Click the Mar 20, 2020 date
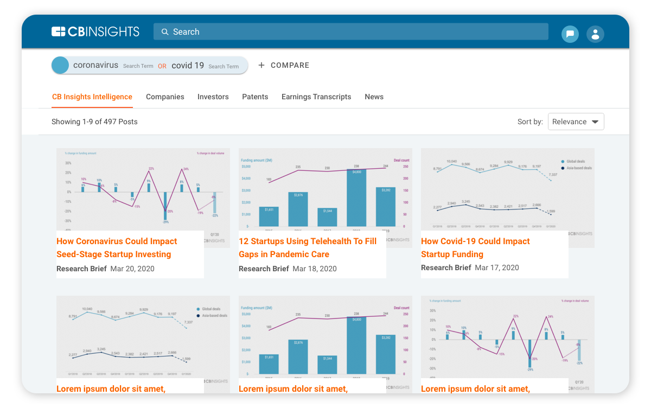 (x=132, y=269)
